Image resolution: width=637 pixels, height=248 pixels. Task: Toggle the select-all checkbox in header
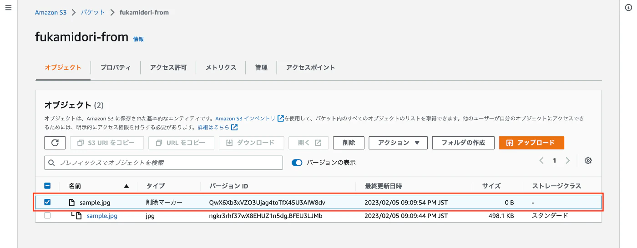tap(47, 186)
